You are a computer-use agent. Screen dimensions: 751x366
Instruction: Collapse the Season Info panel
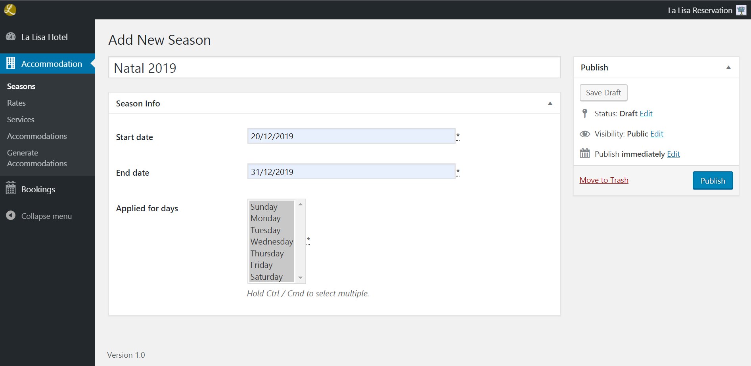point(550,104)
